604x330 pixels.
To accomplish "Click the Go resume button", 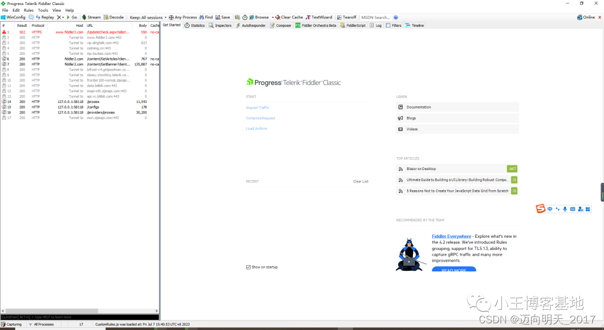I will coord(72,17).
